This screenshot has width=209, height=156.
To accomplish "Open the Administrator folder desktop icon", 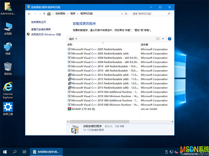I will (8, 9).
